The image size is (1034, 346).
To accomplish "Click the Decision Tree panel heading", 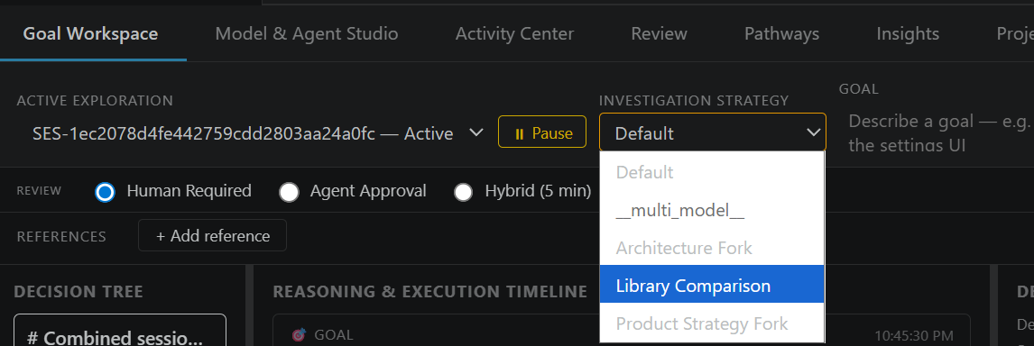I will [x=78, y=291].
